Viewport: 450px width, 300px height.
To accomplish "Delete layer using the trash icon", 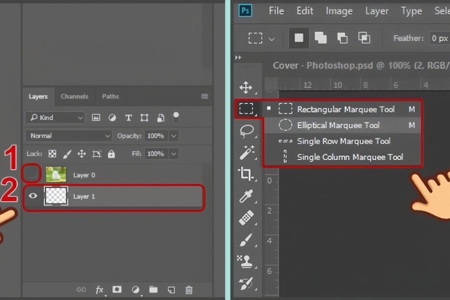I will [189, 289].
